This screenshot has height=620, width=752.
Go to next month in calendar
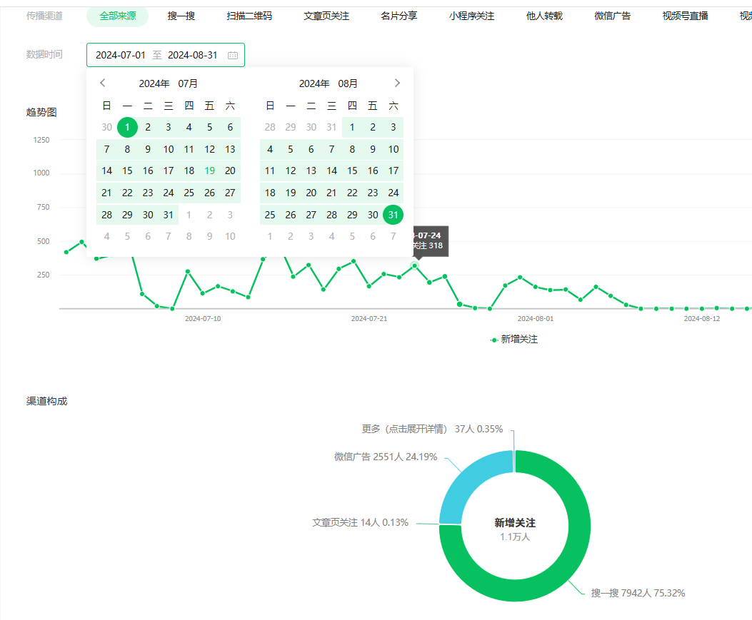coord(397,83)
